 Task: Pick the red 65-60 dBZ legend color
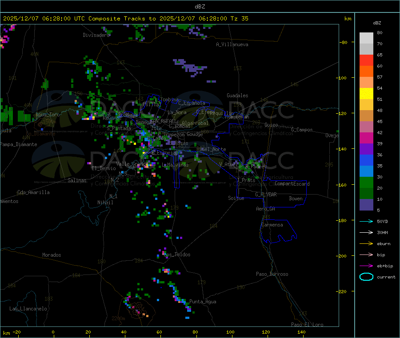click(x=366, y=60)
